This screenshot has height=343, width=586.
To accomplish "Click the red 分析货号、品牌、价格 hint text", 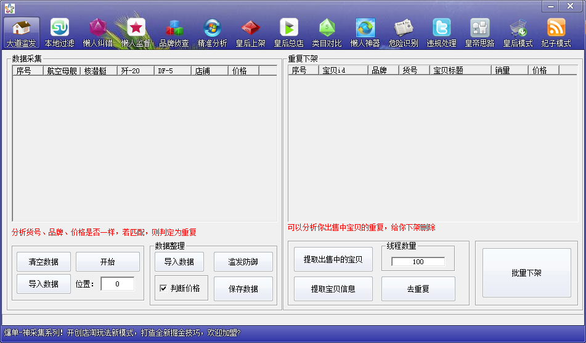I will coord(104,232).
